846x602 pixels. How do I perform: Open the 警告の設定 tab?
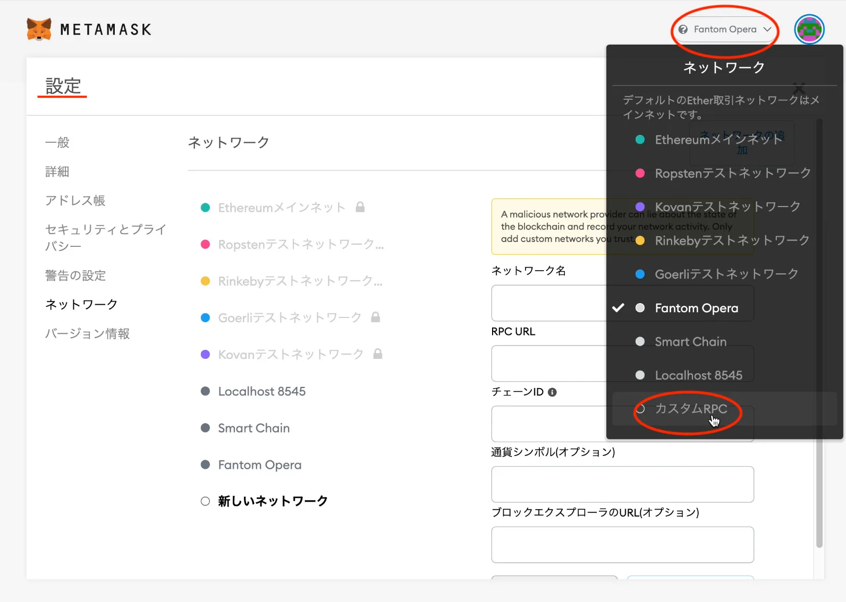pyautogui.click(x=75, y=276)
